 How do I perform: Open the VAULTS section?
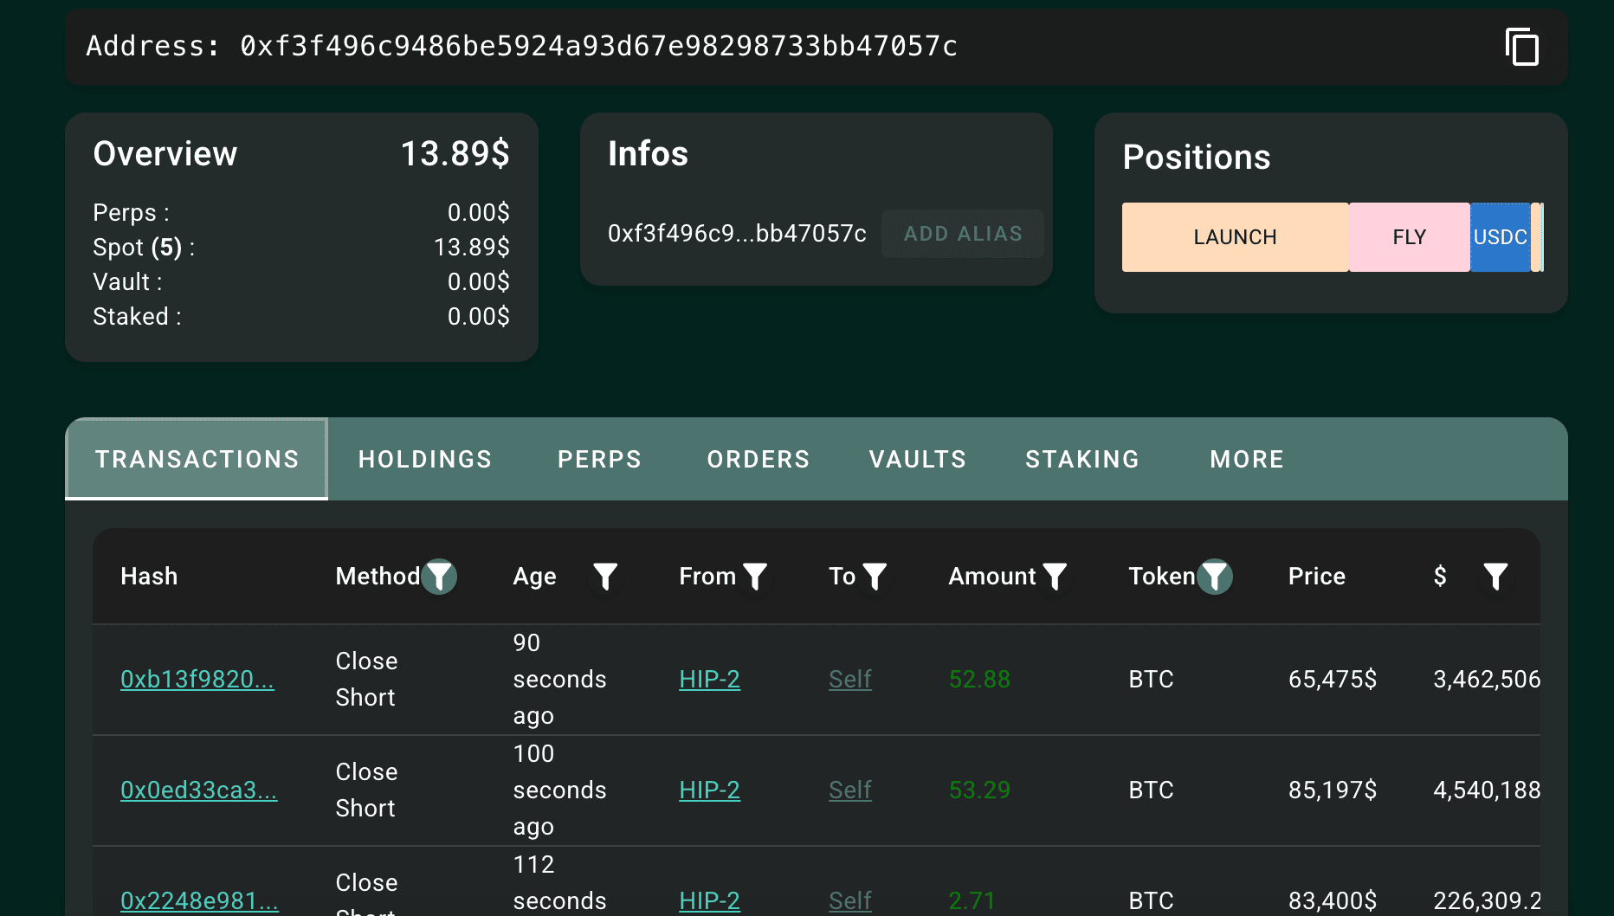pos(917,459)
